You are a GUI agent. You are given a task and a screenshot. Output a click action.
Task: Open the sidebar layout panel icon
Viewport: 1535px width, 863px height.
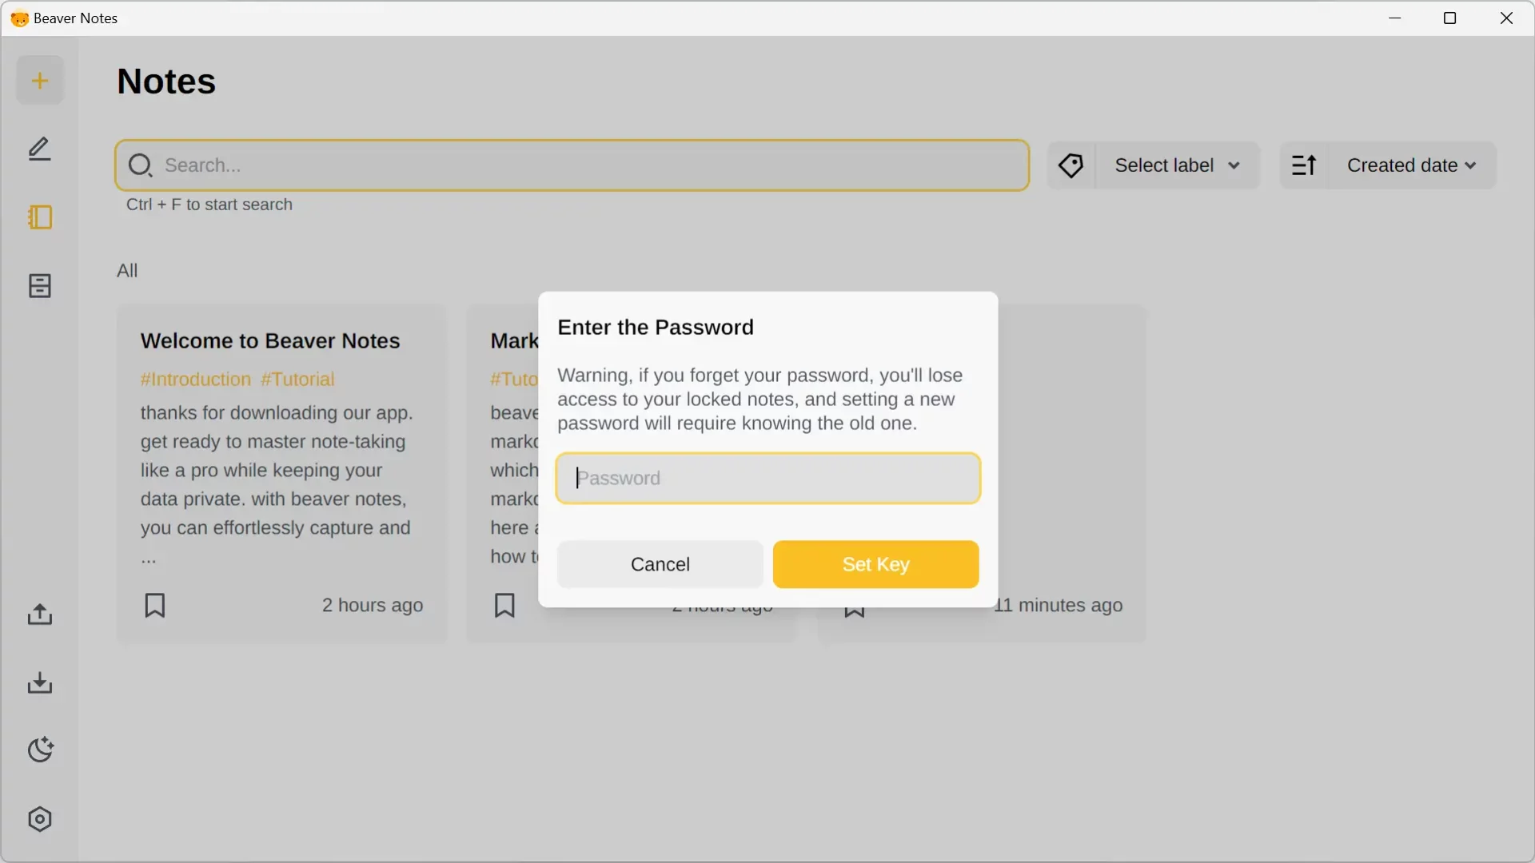tap(39, 217)
